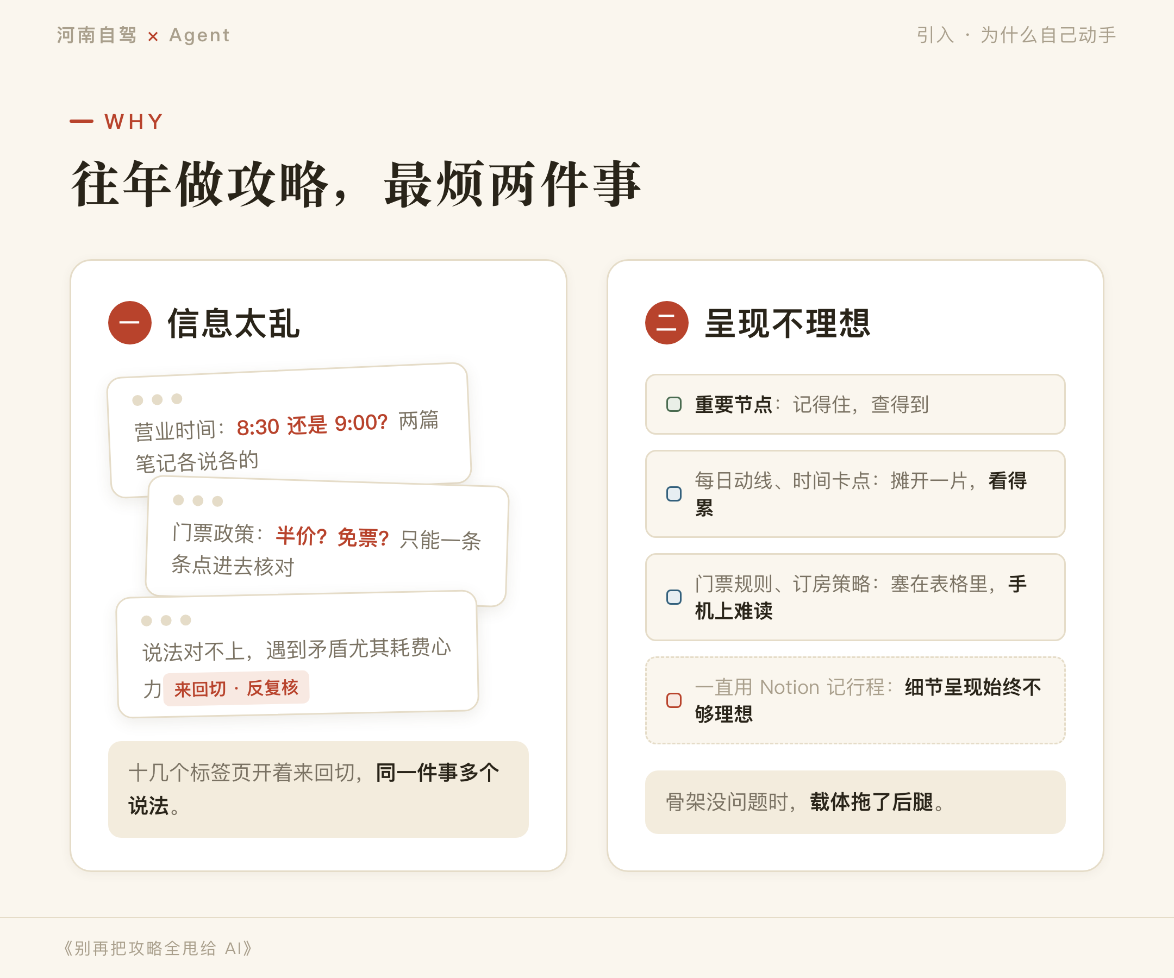Click the red circle badge beside 呈现不理想

666,322
